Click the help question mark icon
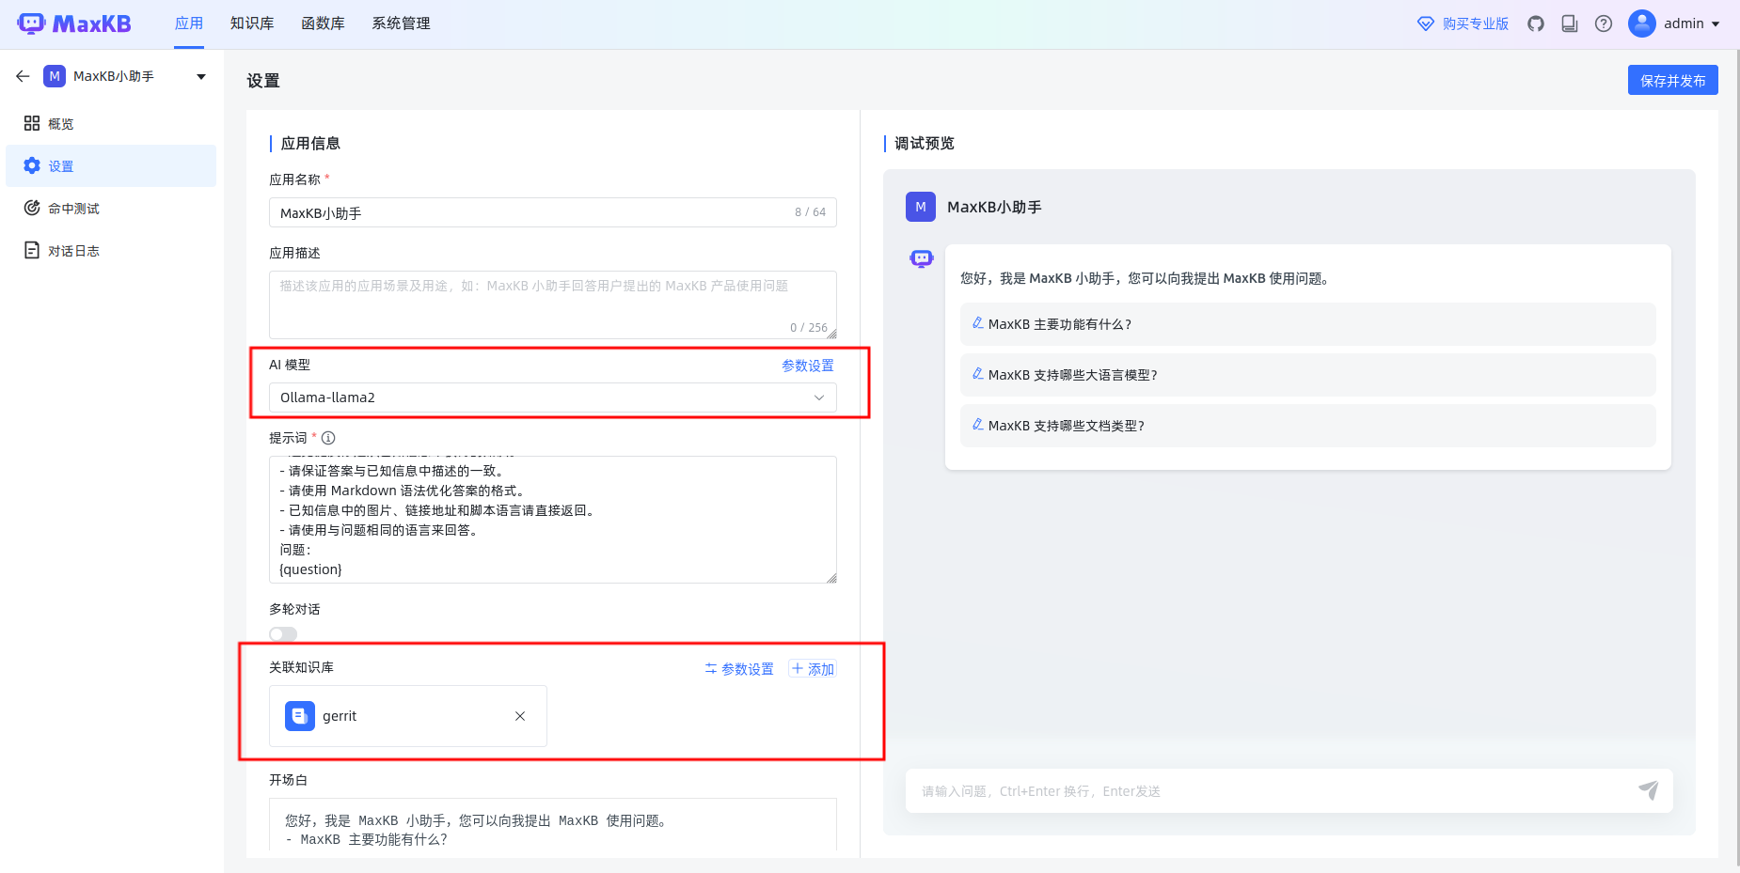 [1604, 23]
